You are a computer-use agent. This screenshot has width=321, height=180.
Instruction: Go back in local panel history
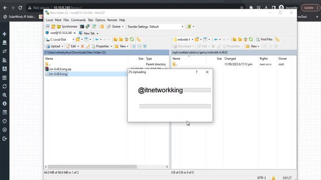97,39
